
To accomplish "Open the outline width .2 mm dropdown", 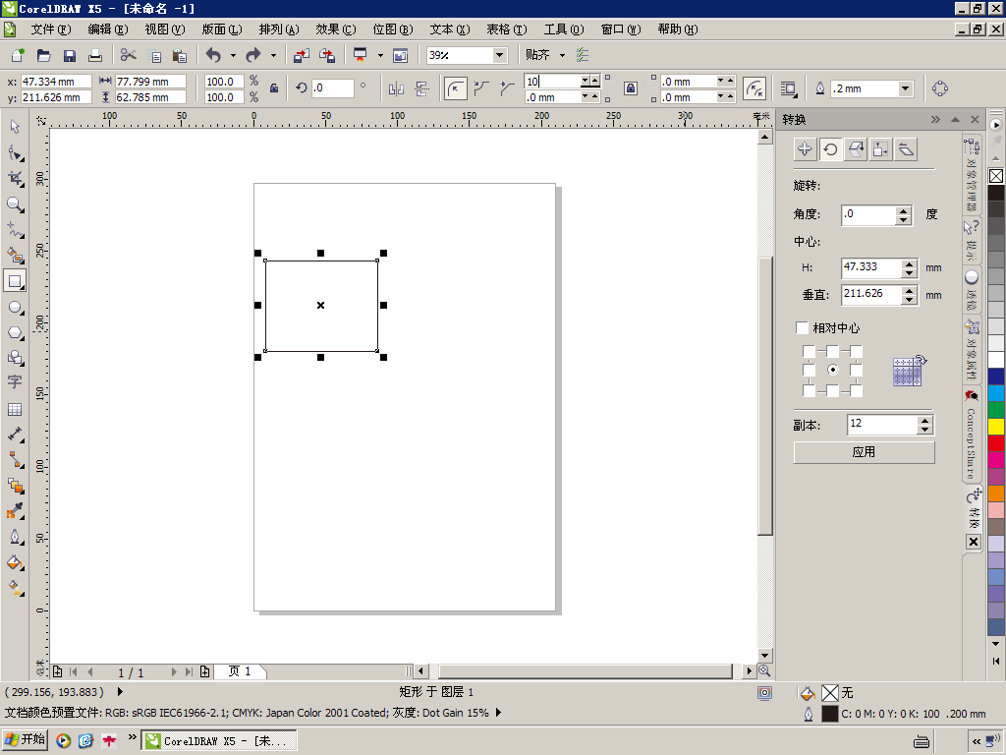I will tap(905, 89).
